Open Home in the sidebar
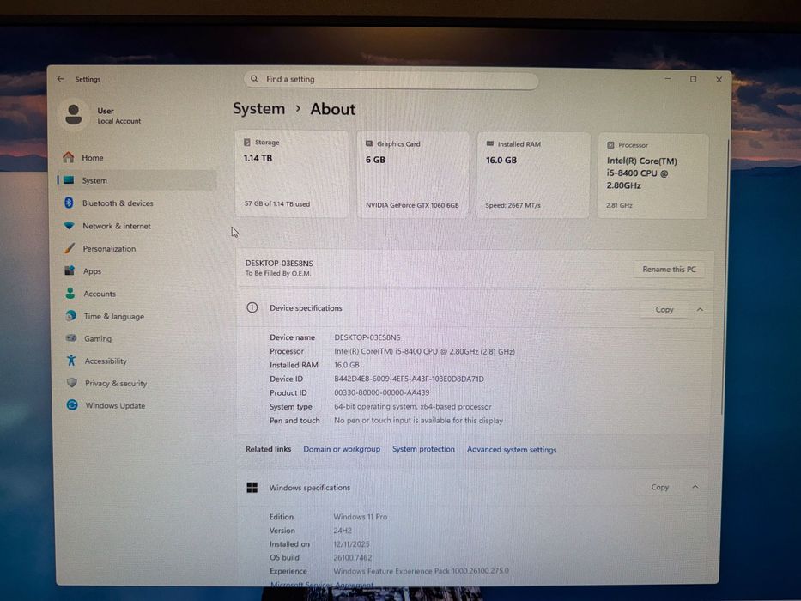This screenshot has width=801, height=601. [137, 157]
